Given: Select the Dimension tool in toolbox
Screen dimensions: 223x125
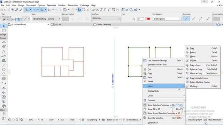Looking at the screenshot, I should 4,42.
